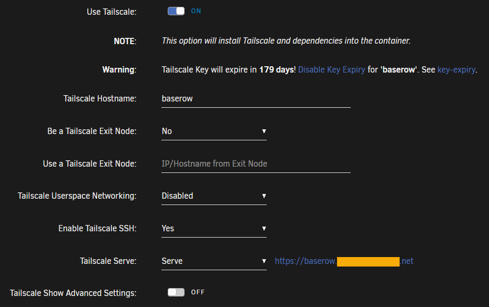Click the Tailscale Userspace Networking label

77,196
